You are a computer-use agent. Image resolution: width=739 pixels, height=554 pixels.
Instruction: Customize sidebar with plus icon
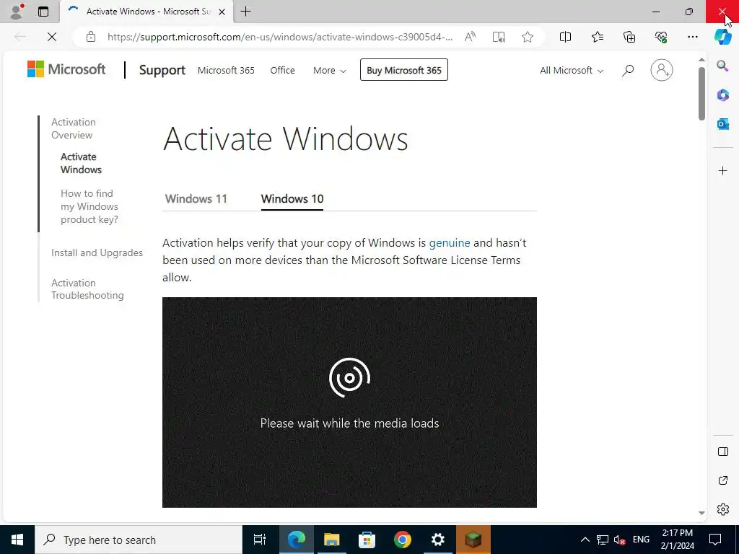(x=722, y=170)
